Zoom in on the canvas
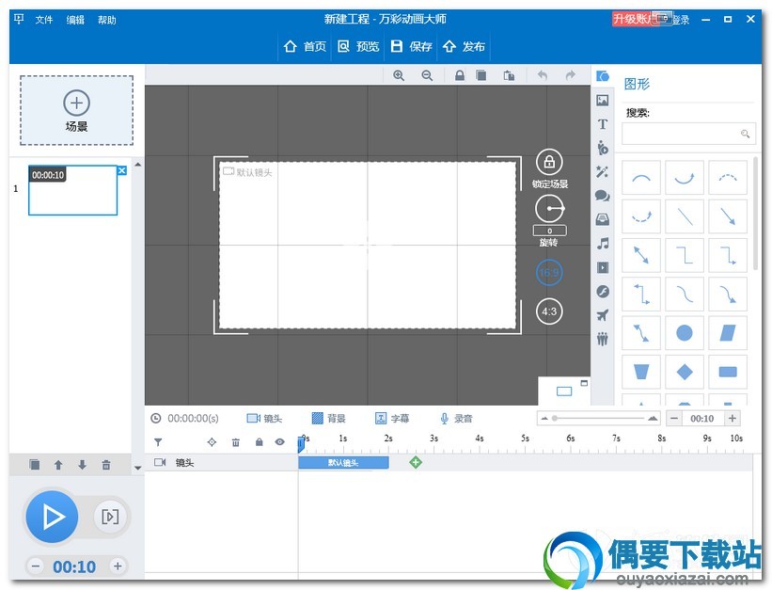The width and height of the screenshot is (772, 590). [x=399, y=75]
